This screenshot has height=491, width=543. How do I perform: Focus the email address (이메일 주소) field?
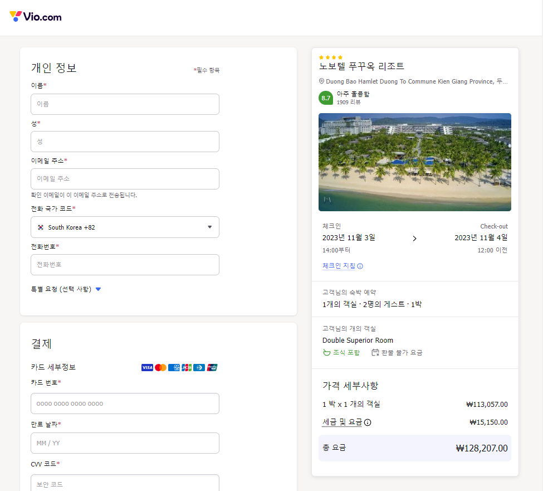point(125,179)
